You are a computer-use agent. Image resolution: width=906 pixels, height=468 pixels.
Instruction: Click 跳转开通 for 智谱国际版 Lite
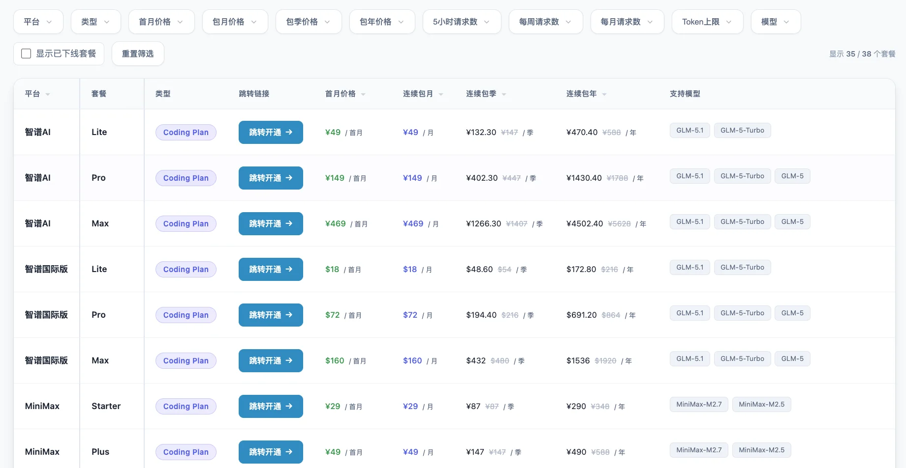point(271,269)
